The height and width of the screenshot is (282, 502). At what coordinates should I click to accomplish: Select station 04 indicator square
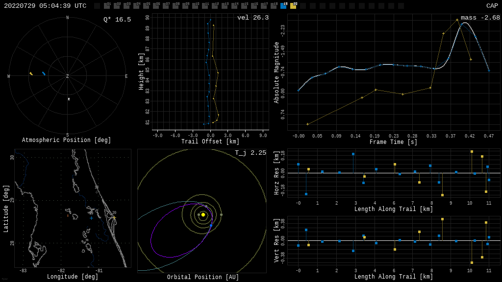[136, 6]
